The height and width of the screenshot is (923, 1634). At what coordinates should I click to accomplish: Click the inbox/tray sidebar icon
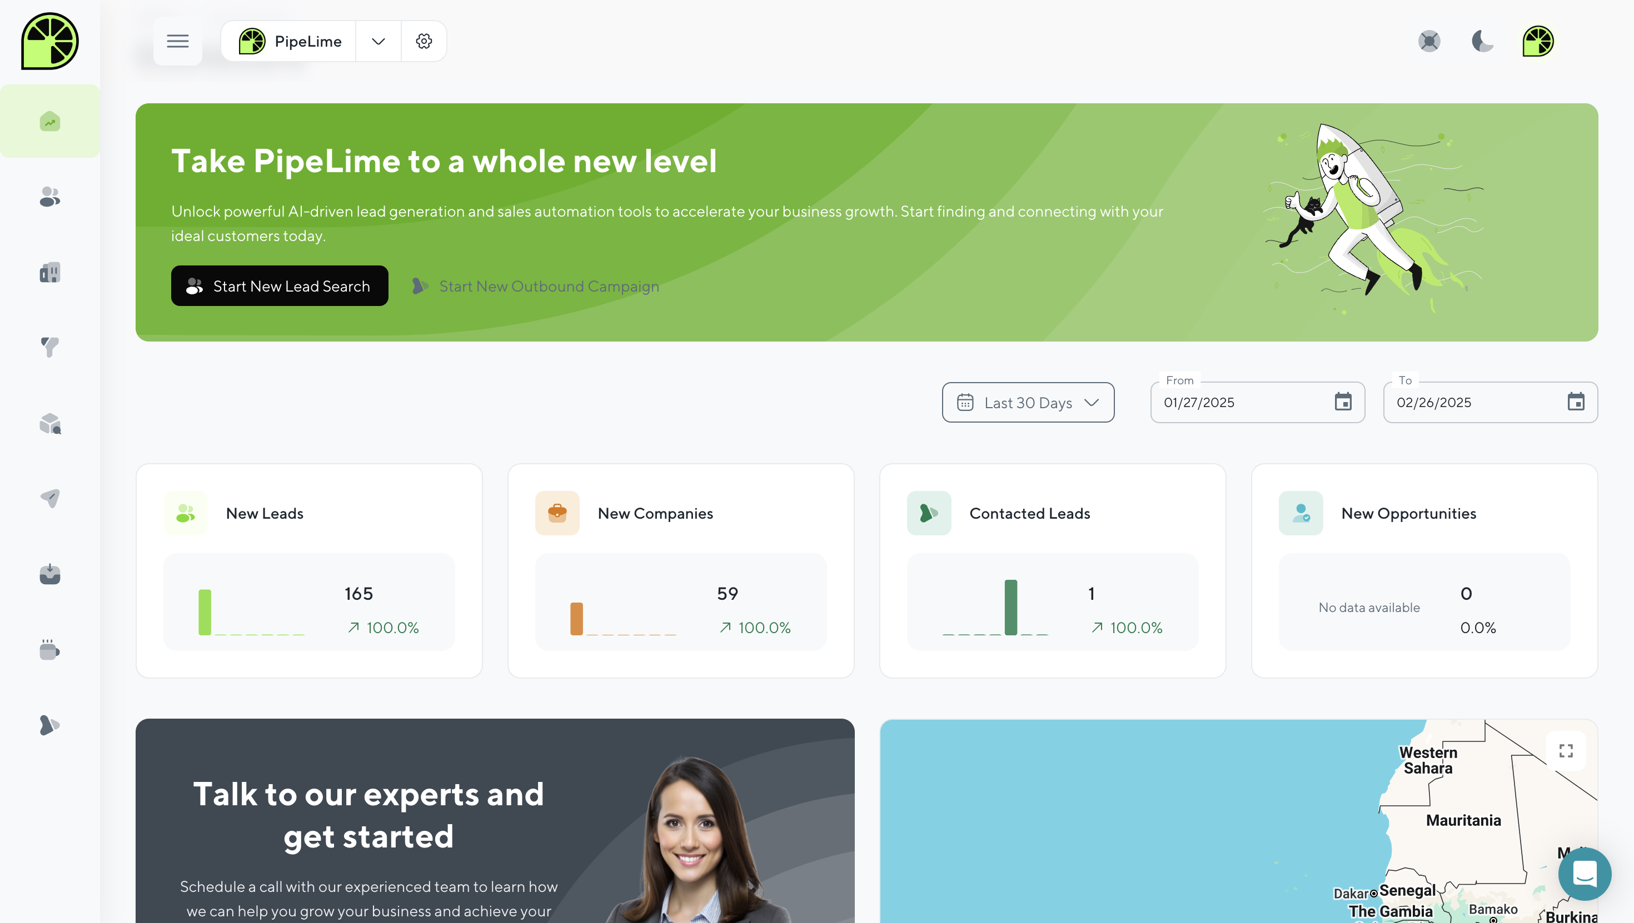(51, 574)
